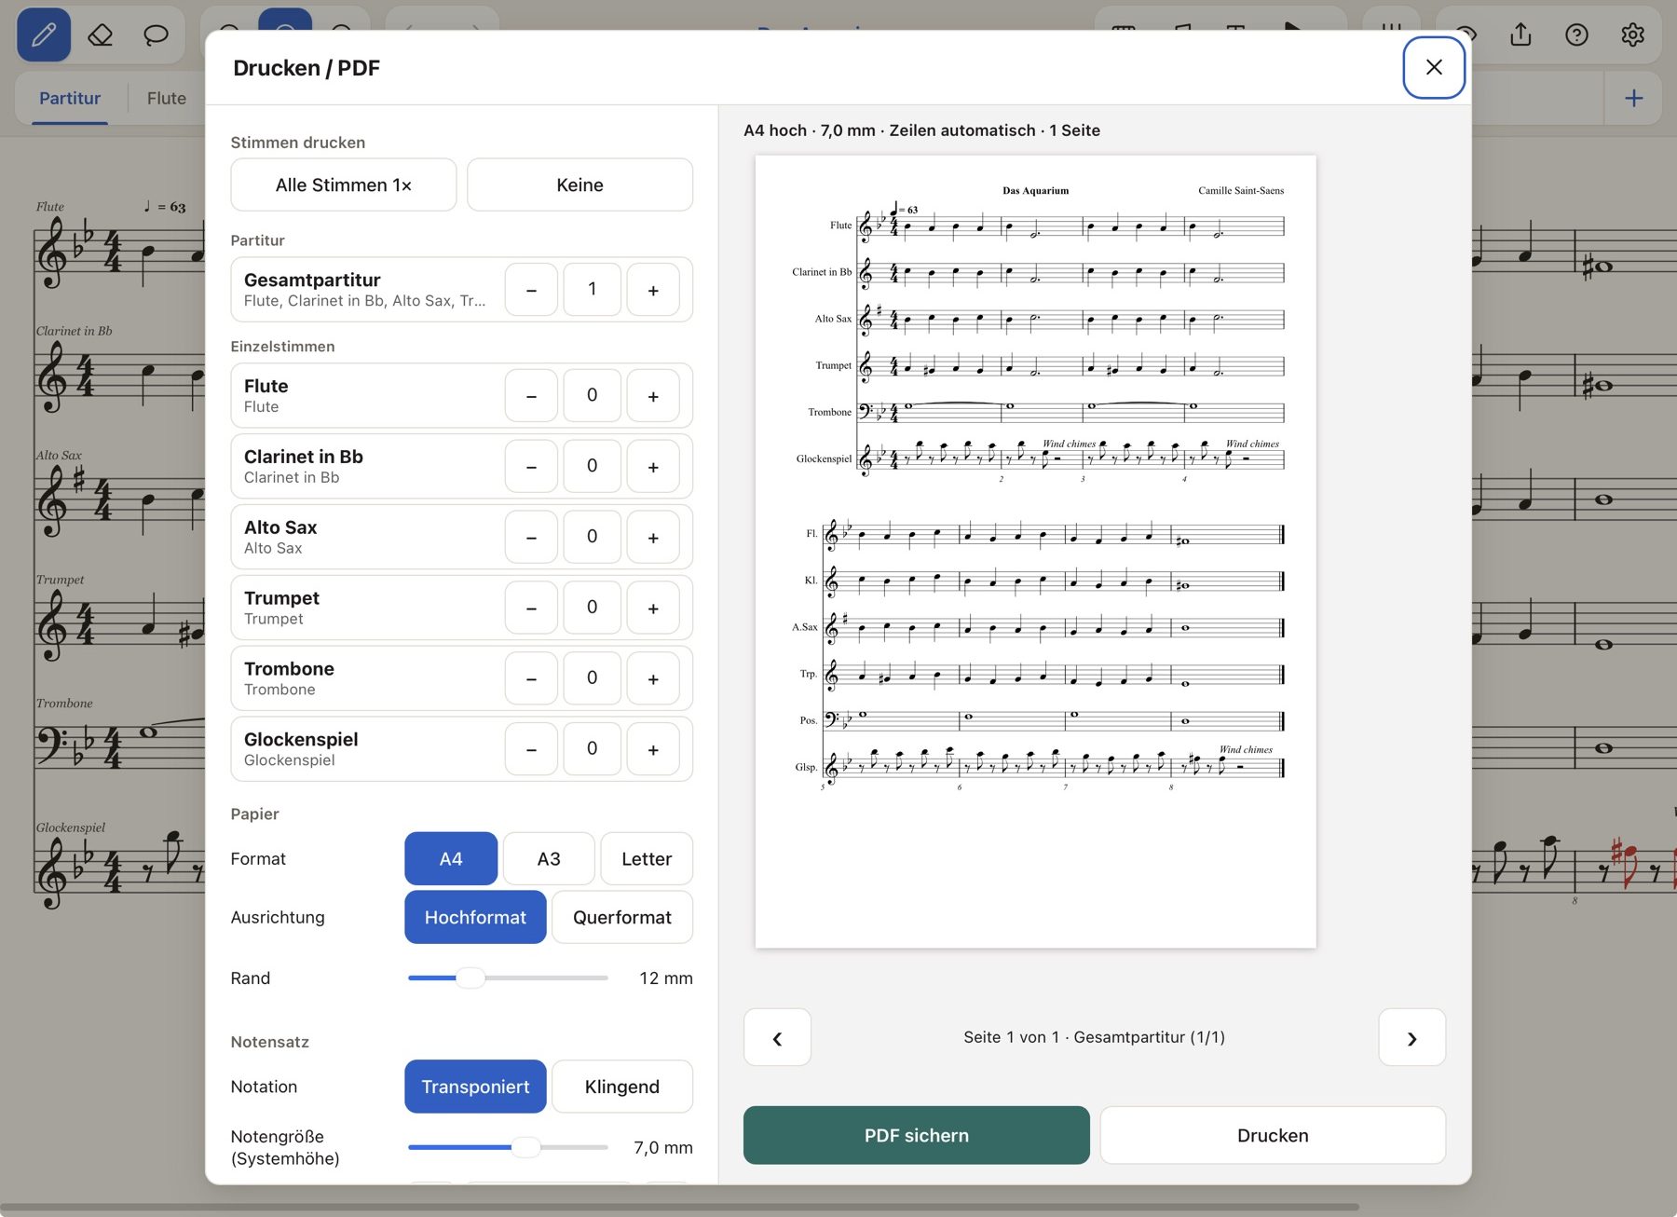Open the settings gear icon

click(1632, 35)
